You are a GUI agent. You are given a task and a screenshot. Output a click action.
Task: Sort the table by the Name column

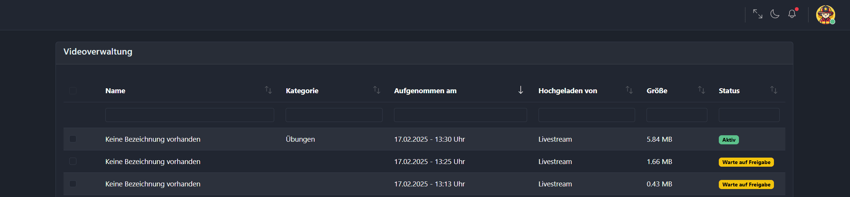pos(268,90)
